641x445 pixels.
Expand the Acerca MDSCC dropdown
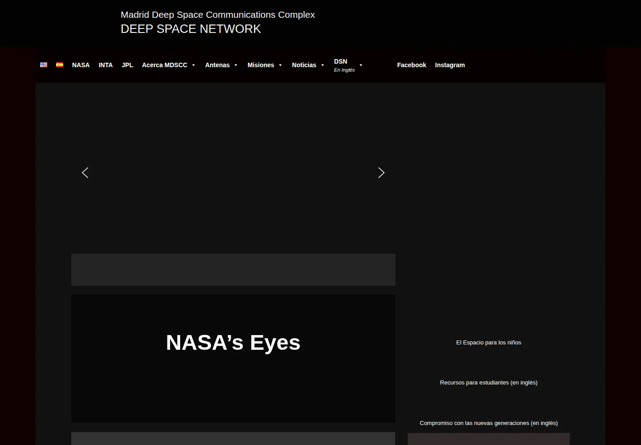pyautogui.click(x=169, y=65)
